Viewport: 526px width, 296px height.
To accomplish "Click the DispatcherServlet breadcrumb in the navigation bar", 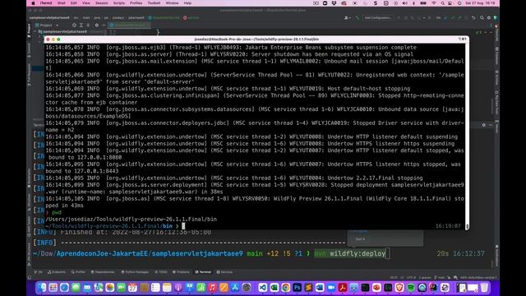I will point(164,18).
